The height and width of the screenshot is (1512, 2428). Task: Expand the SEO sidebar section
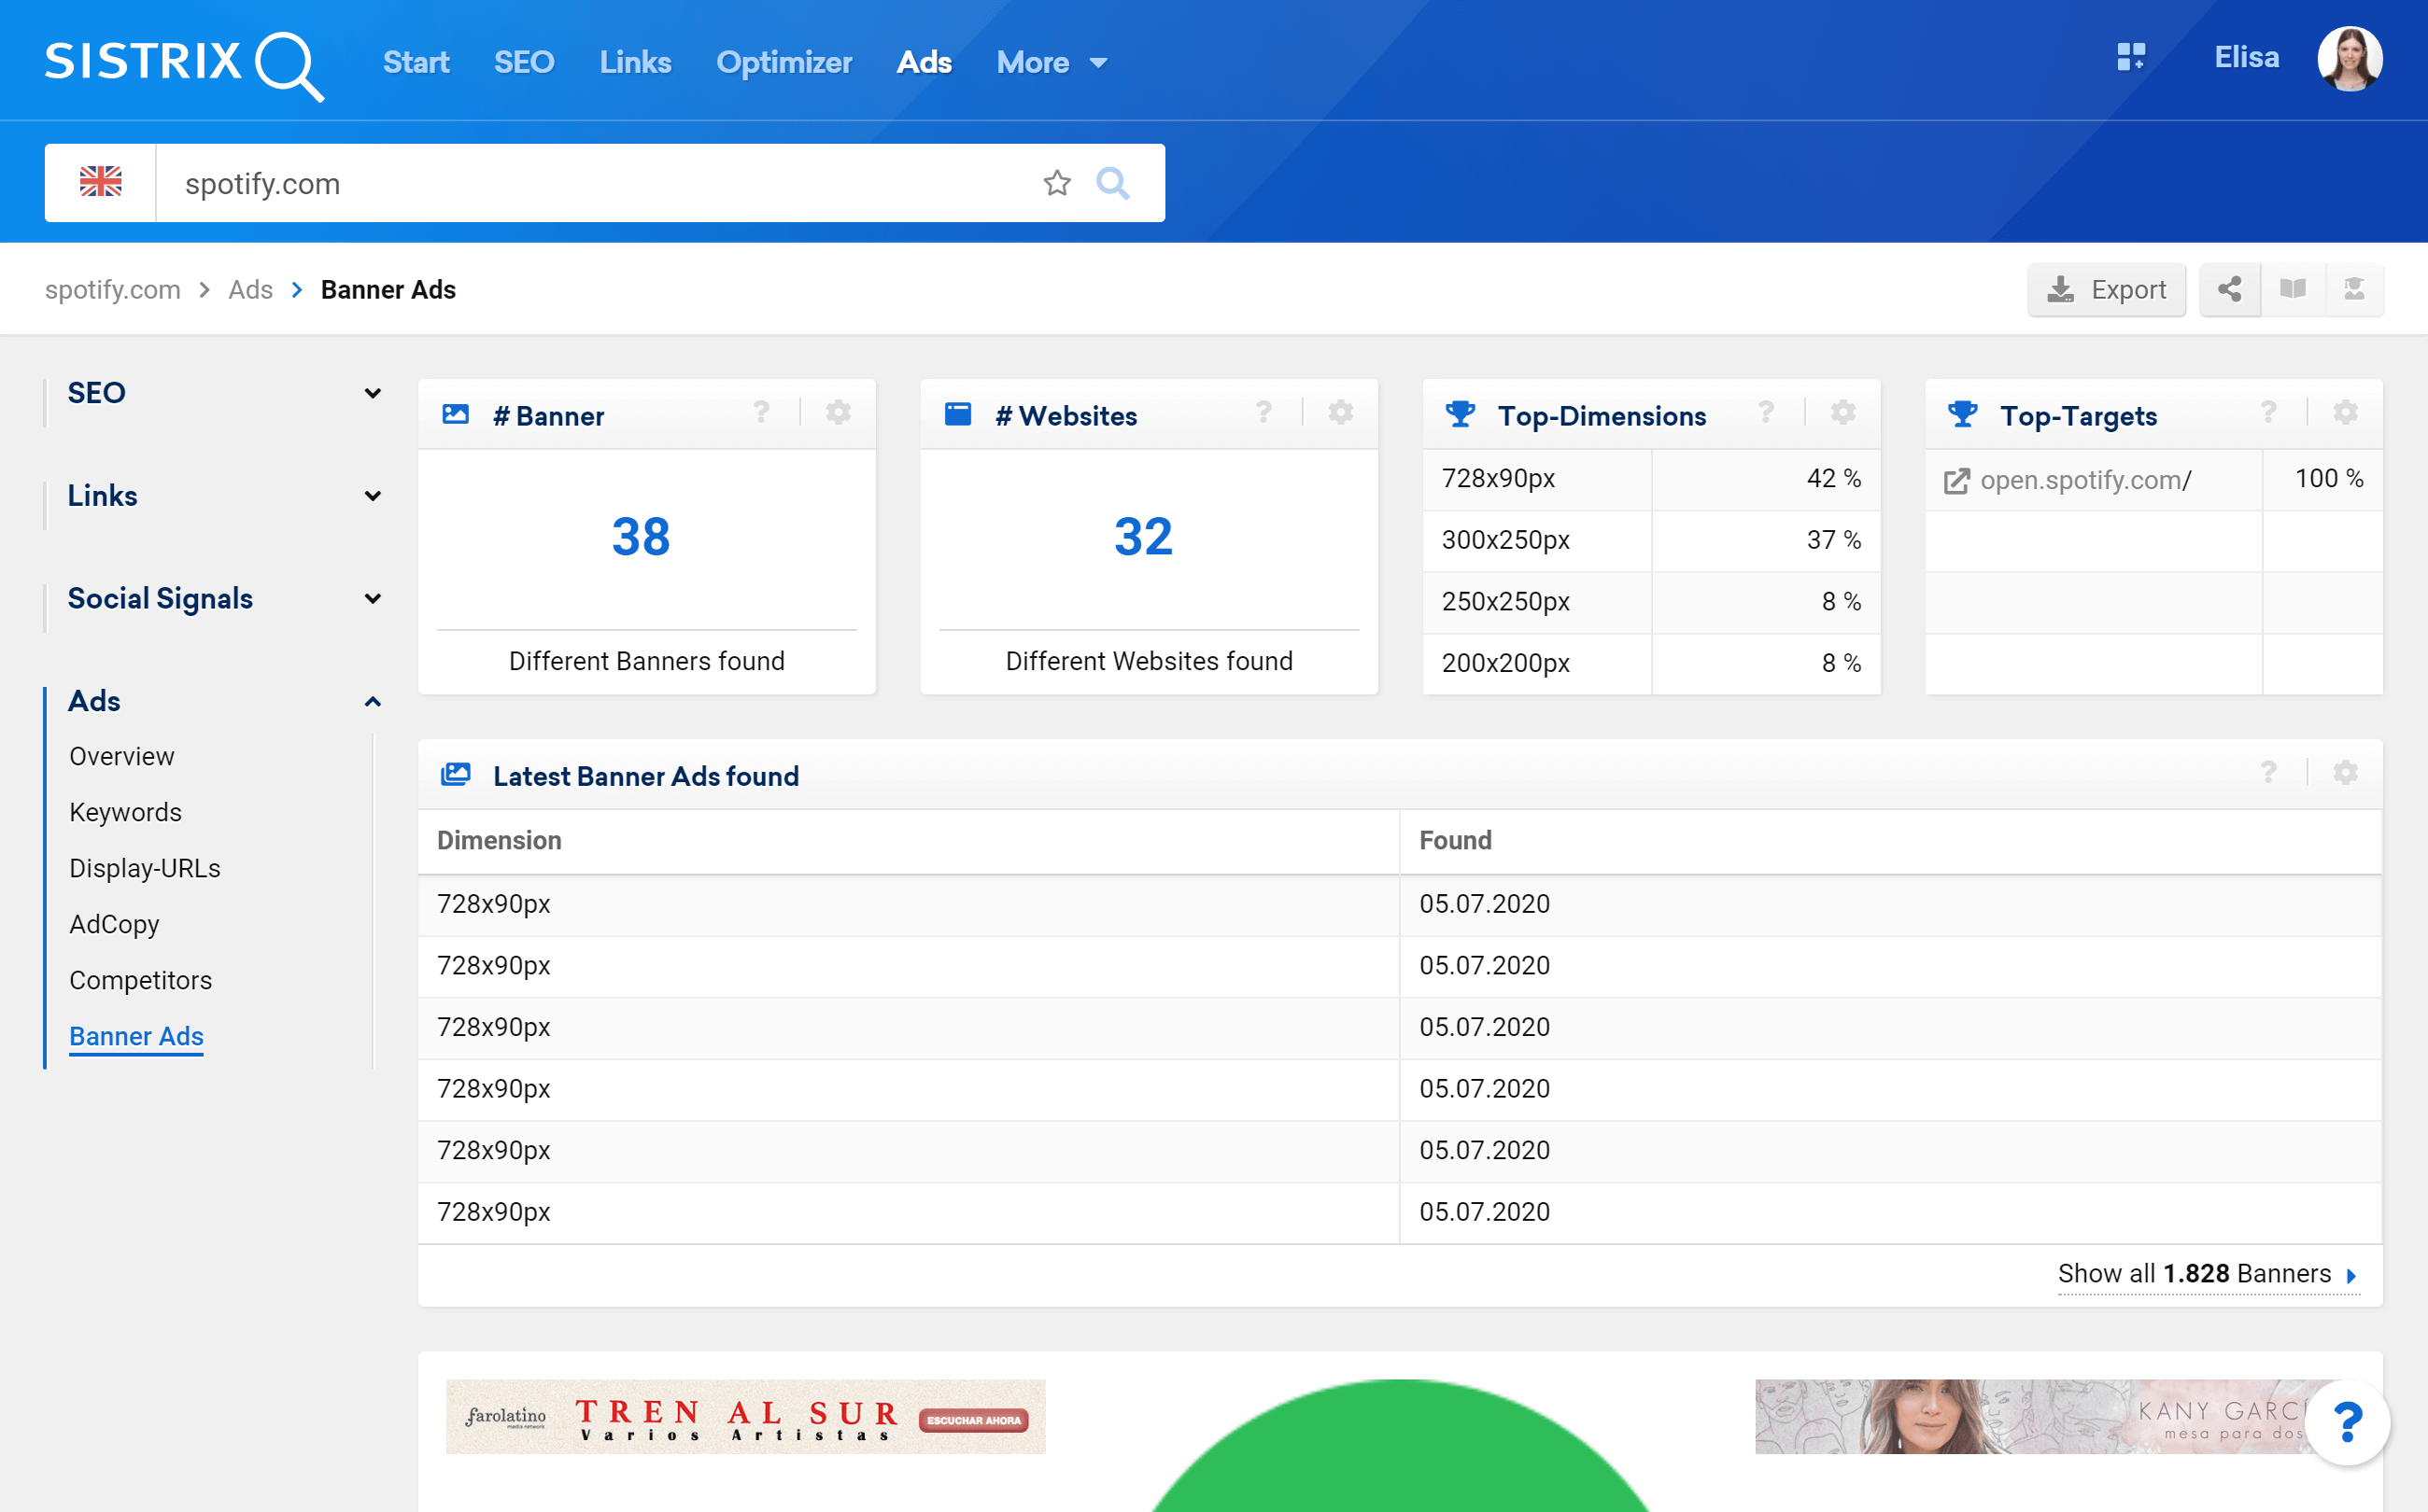coord(373,393)
